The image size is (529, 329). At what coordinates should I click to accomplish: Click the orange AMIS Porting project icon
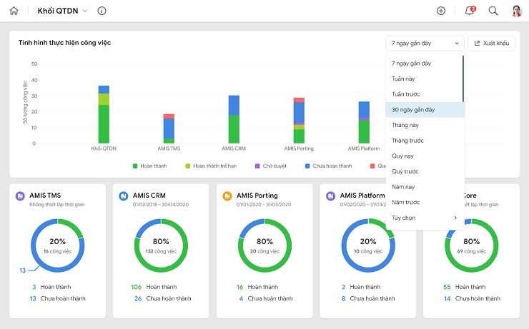227,196
